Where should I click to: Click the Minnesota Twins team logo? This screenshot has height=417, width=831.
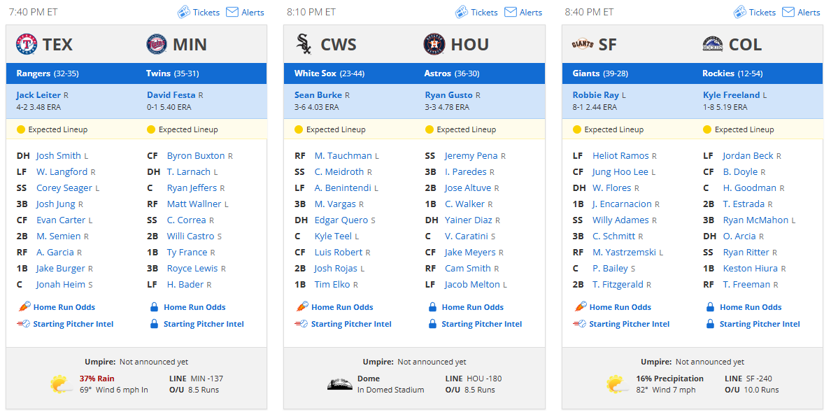[157, 45]
